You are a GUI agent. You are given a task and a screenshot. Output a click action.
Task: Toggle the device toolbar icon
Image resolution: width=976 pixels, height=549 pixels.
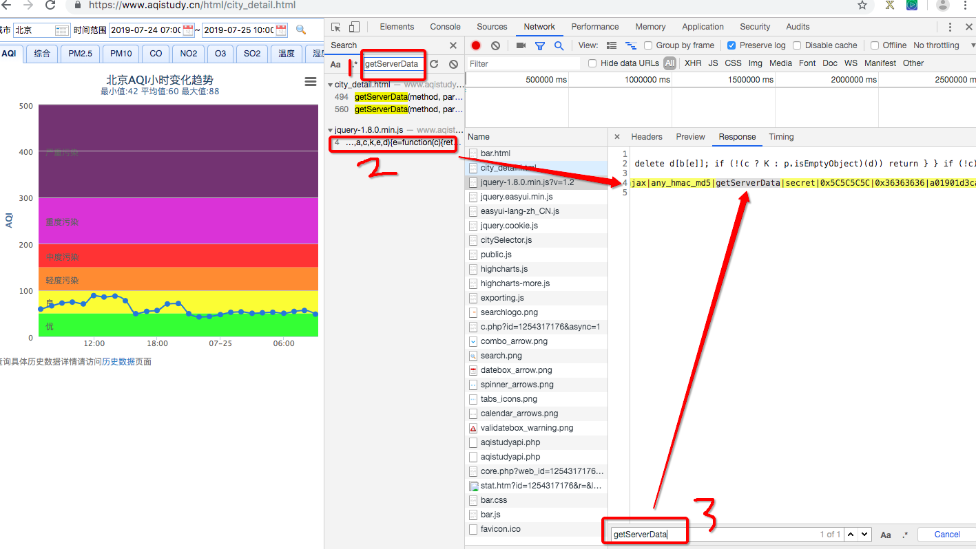point(354,27)
